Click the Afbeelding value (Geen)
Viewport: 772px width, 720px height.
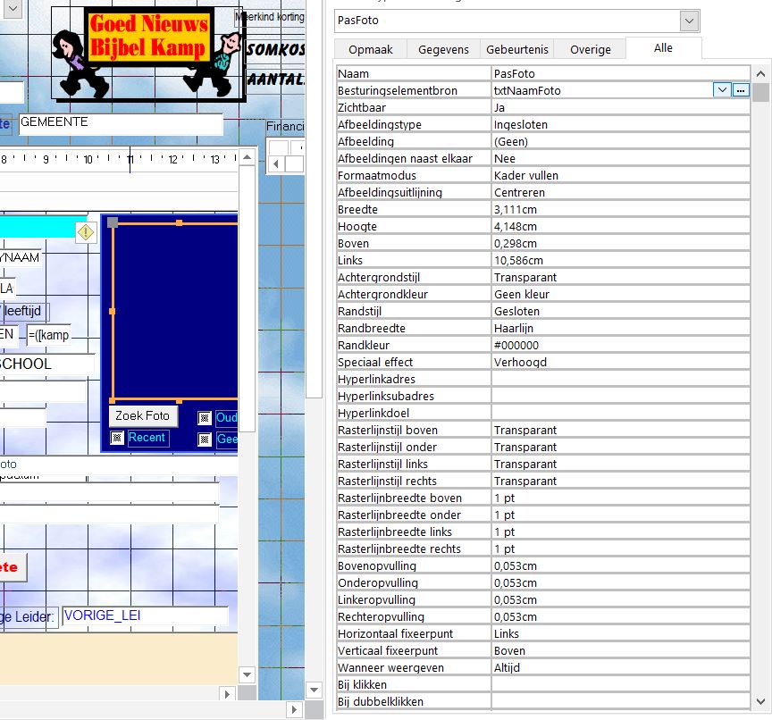(620, 141)
